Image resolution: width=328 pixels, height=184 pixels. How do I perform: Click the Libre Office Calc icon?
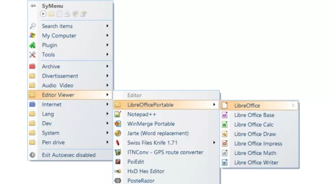point(225,125)
